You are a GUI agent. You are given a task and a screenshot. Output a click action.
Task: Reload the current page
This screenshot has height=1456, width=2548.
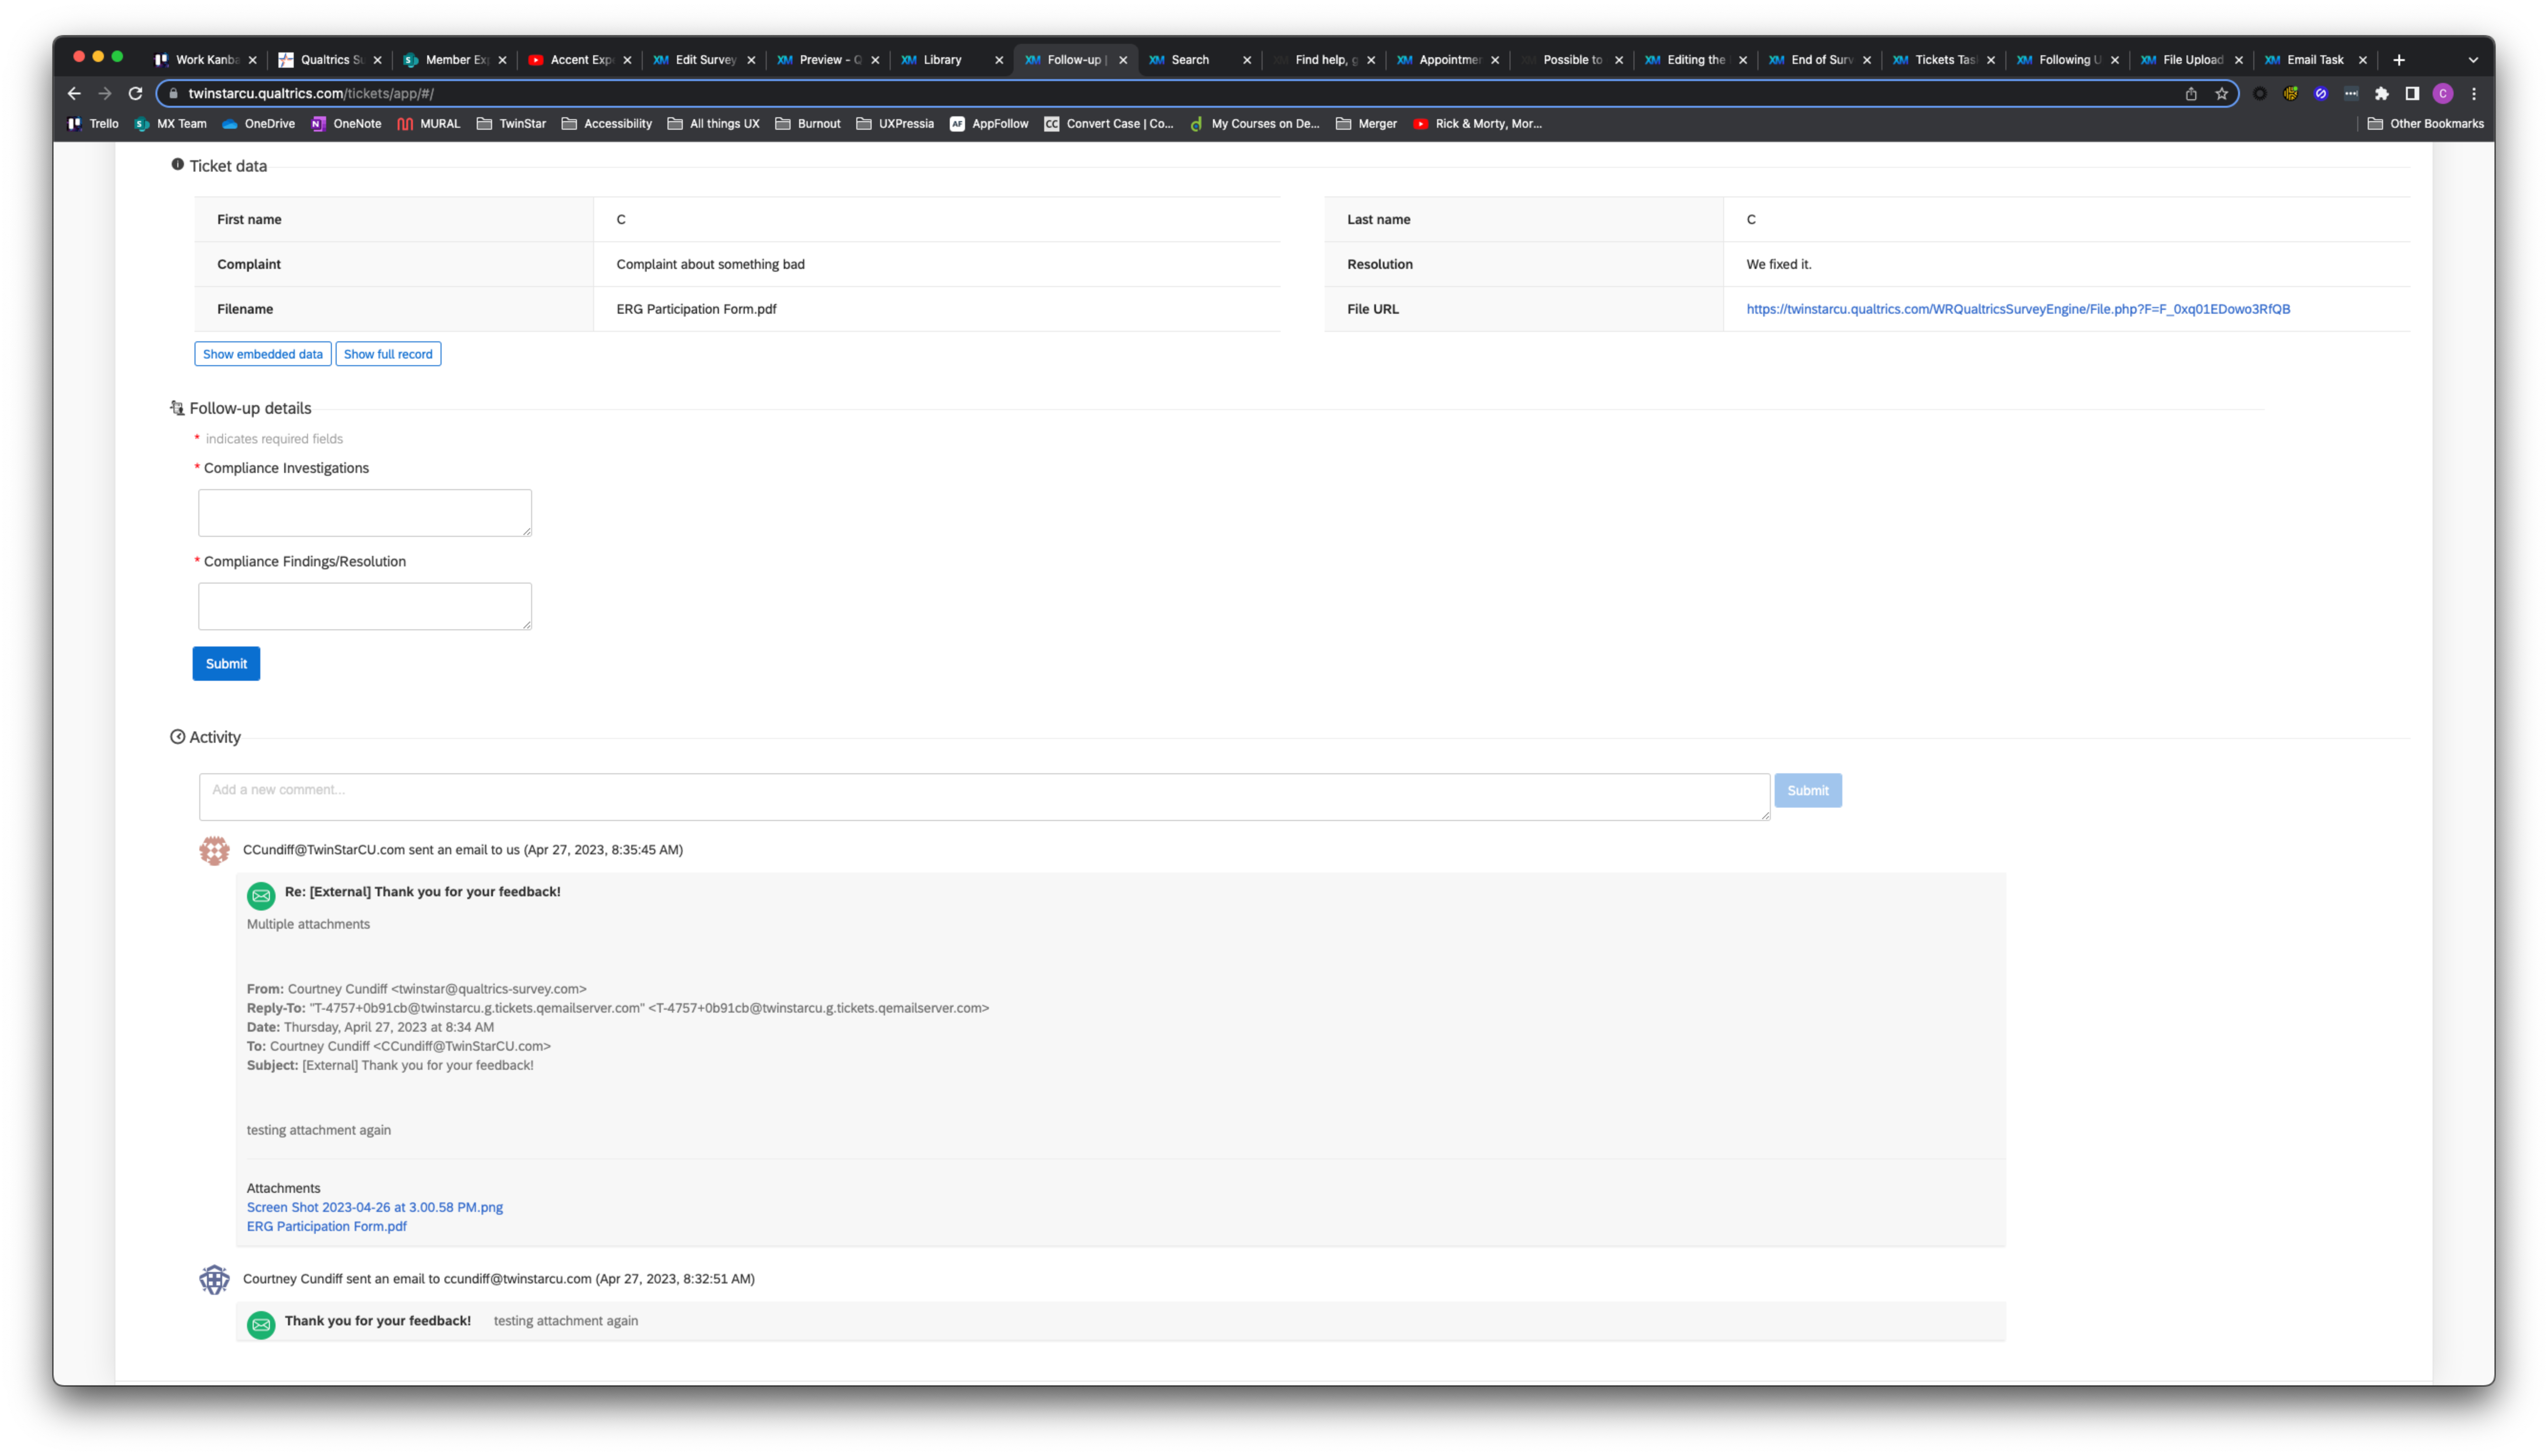click(135, 93)
